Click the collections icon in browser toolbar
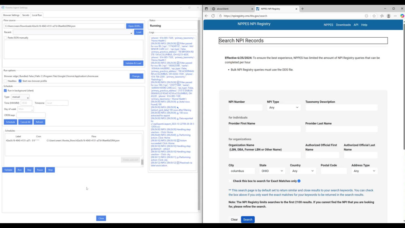 (382, 16)
